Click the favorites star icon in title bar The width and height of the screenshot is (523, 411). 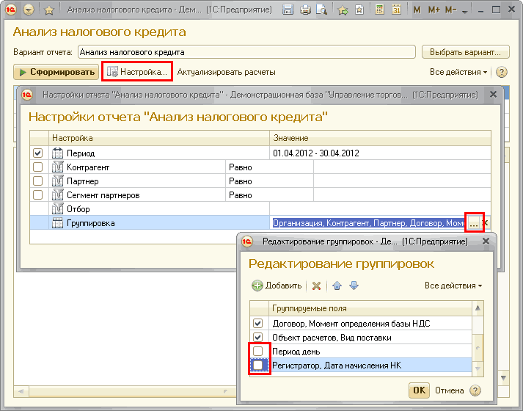point(48,10)
